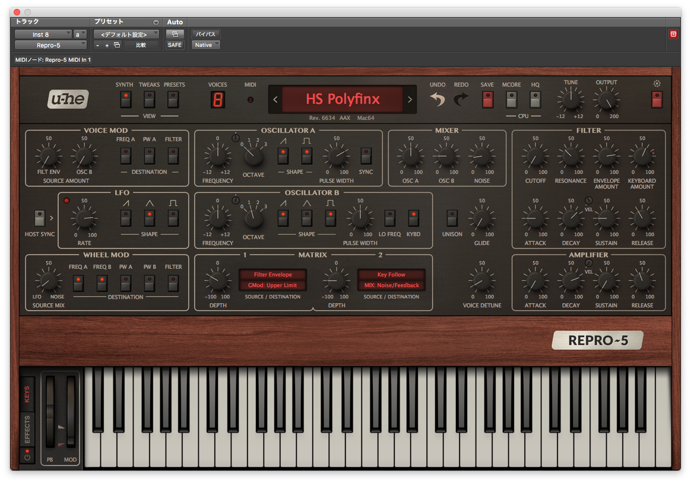Switch to the Tweaks view

click(x=150, y=100)
